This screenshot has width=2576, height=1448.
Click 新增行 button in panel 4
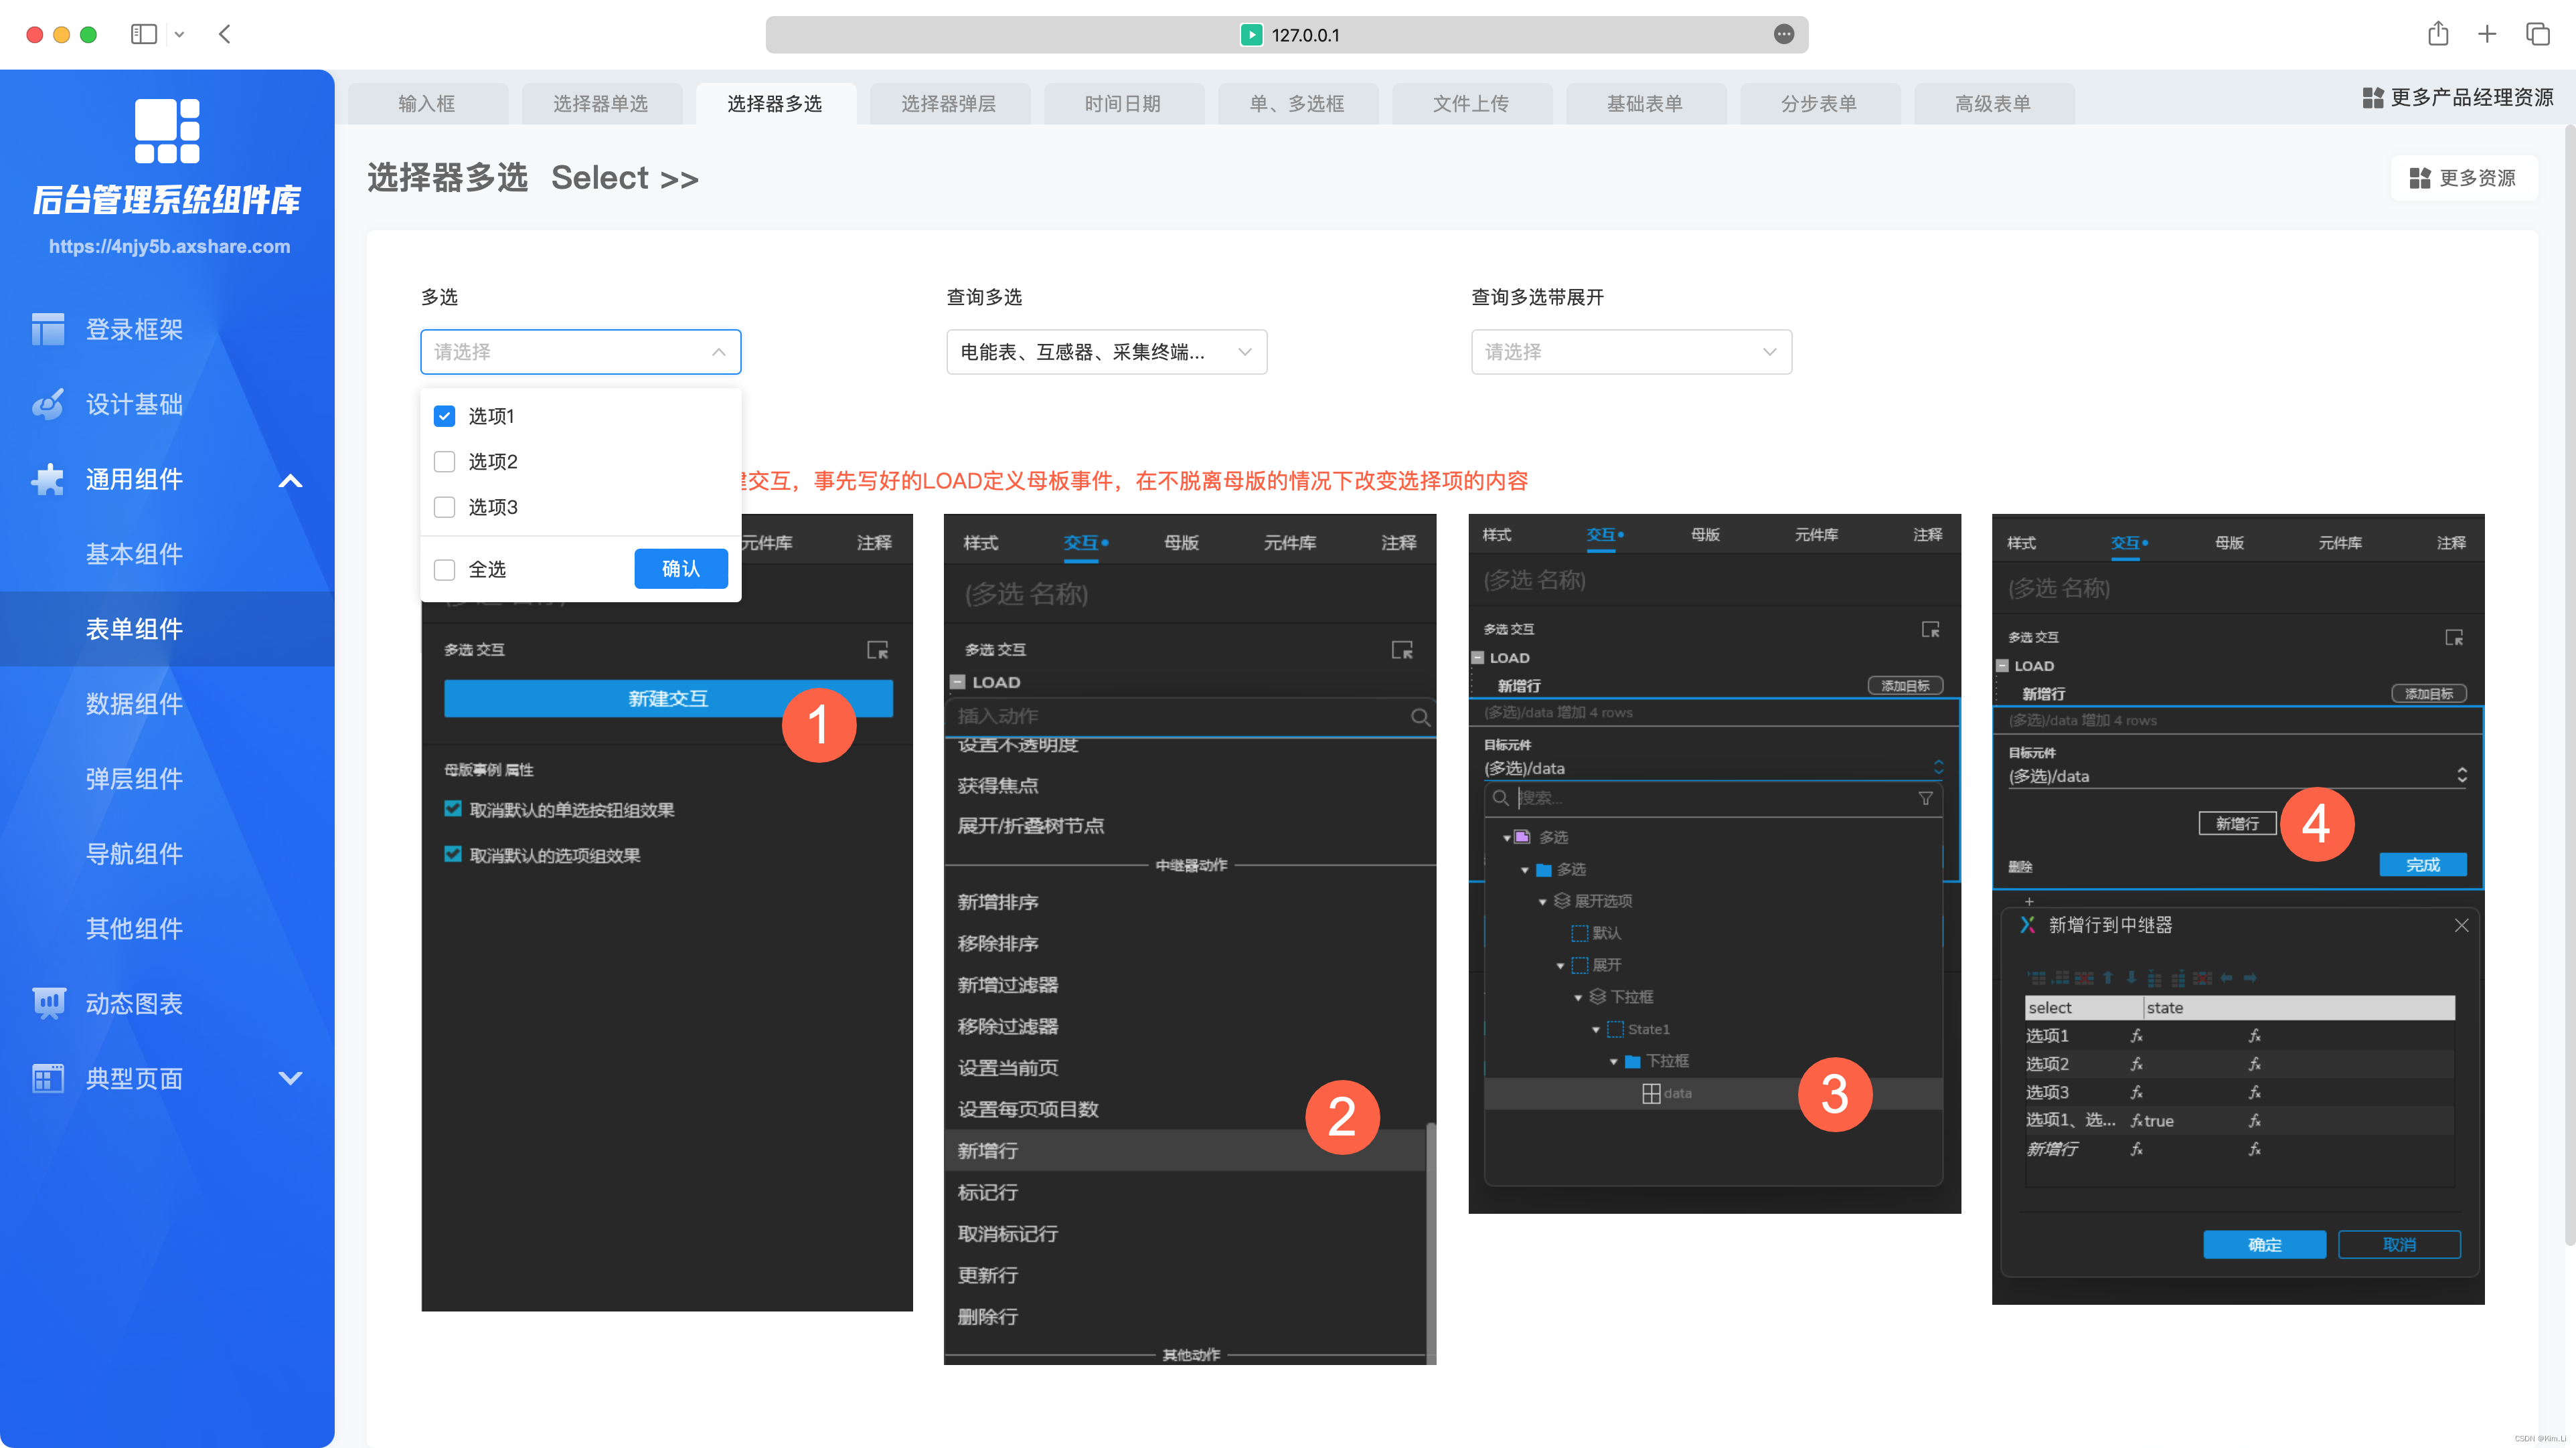2237,824
